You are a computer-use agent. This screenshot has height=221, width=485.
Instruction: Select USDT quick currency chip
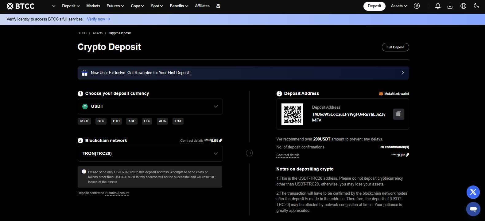[x=84, y=121]
